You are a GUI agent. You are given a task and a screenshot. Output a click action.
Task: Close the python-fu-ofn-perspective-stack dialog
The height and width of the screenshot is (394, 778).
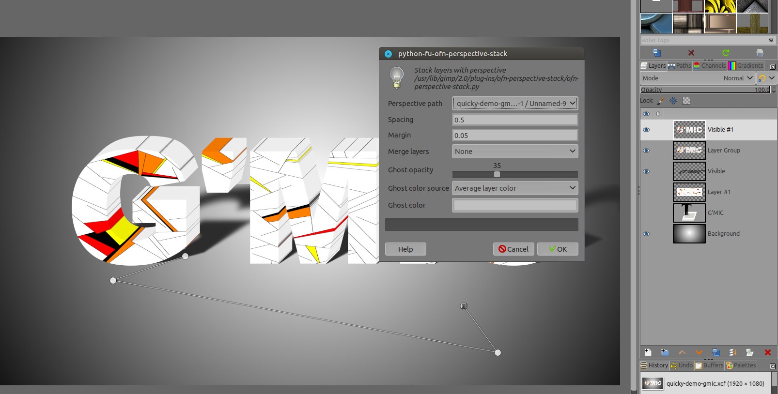click(388, 54)
